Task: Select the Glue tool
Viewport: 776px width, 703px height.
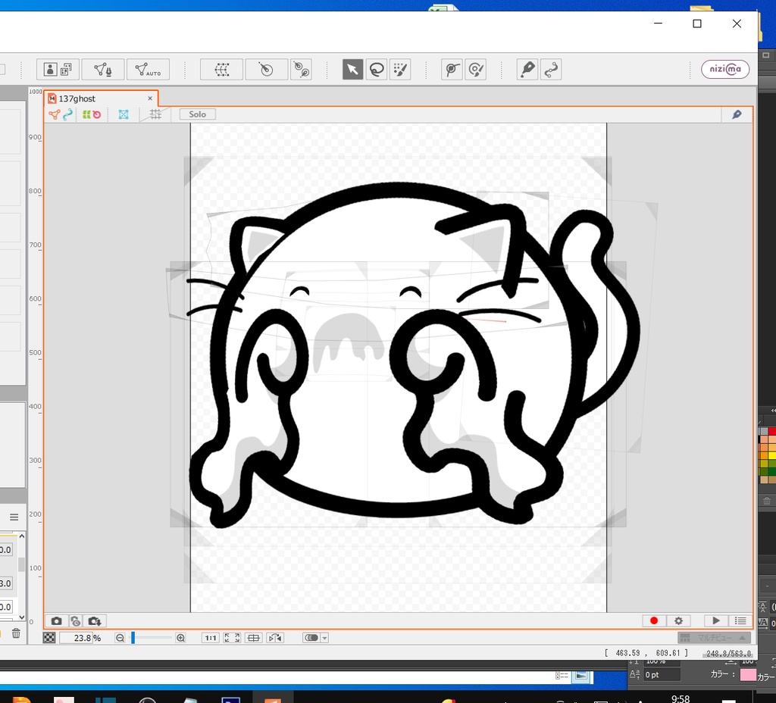Action: coord(452,69)
